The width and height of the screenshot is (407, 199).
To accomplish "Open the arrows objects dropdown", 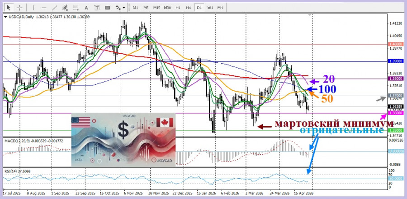I will pos(120,8).
